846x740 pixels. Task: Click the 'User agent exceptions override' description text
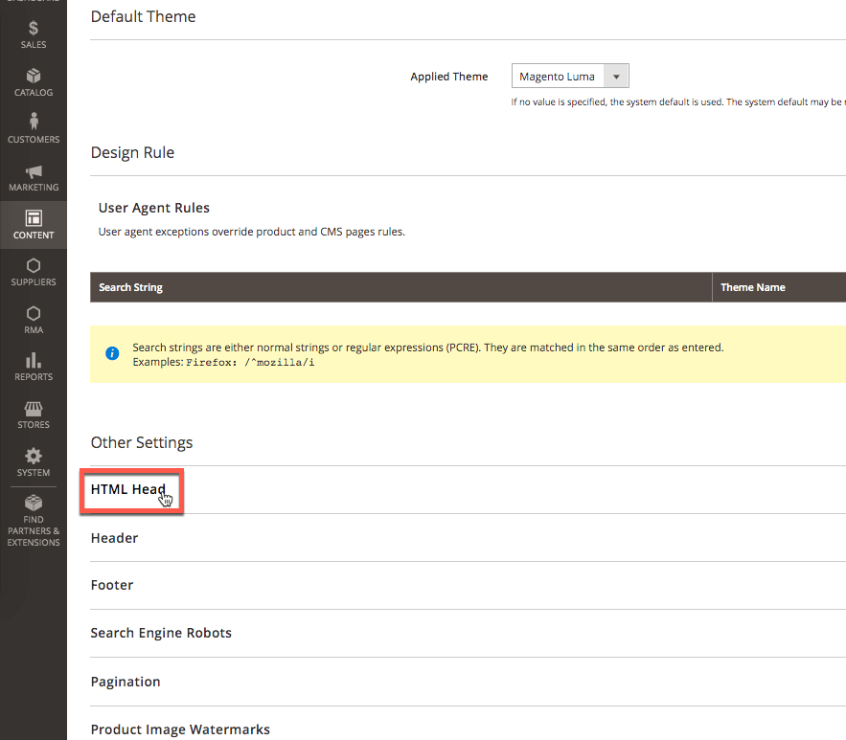coord(251,232)
